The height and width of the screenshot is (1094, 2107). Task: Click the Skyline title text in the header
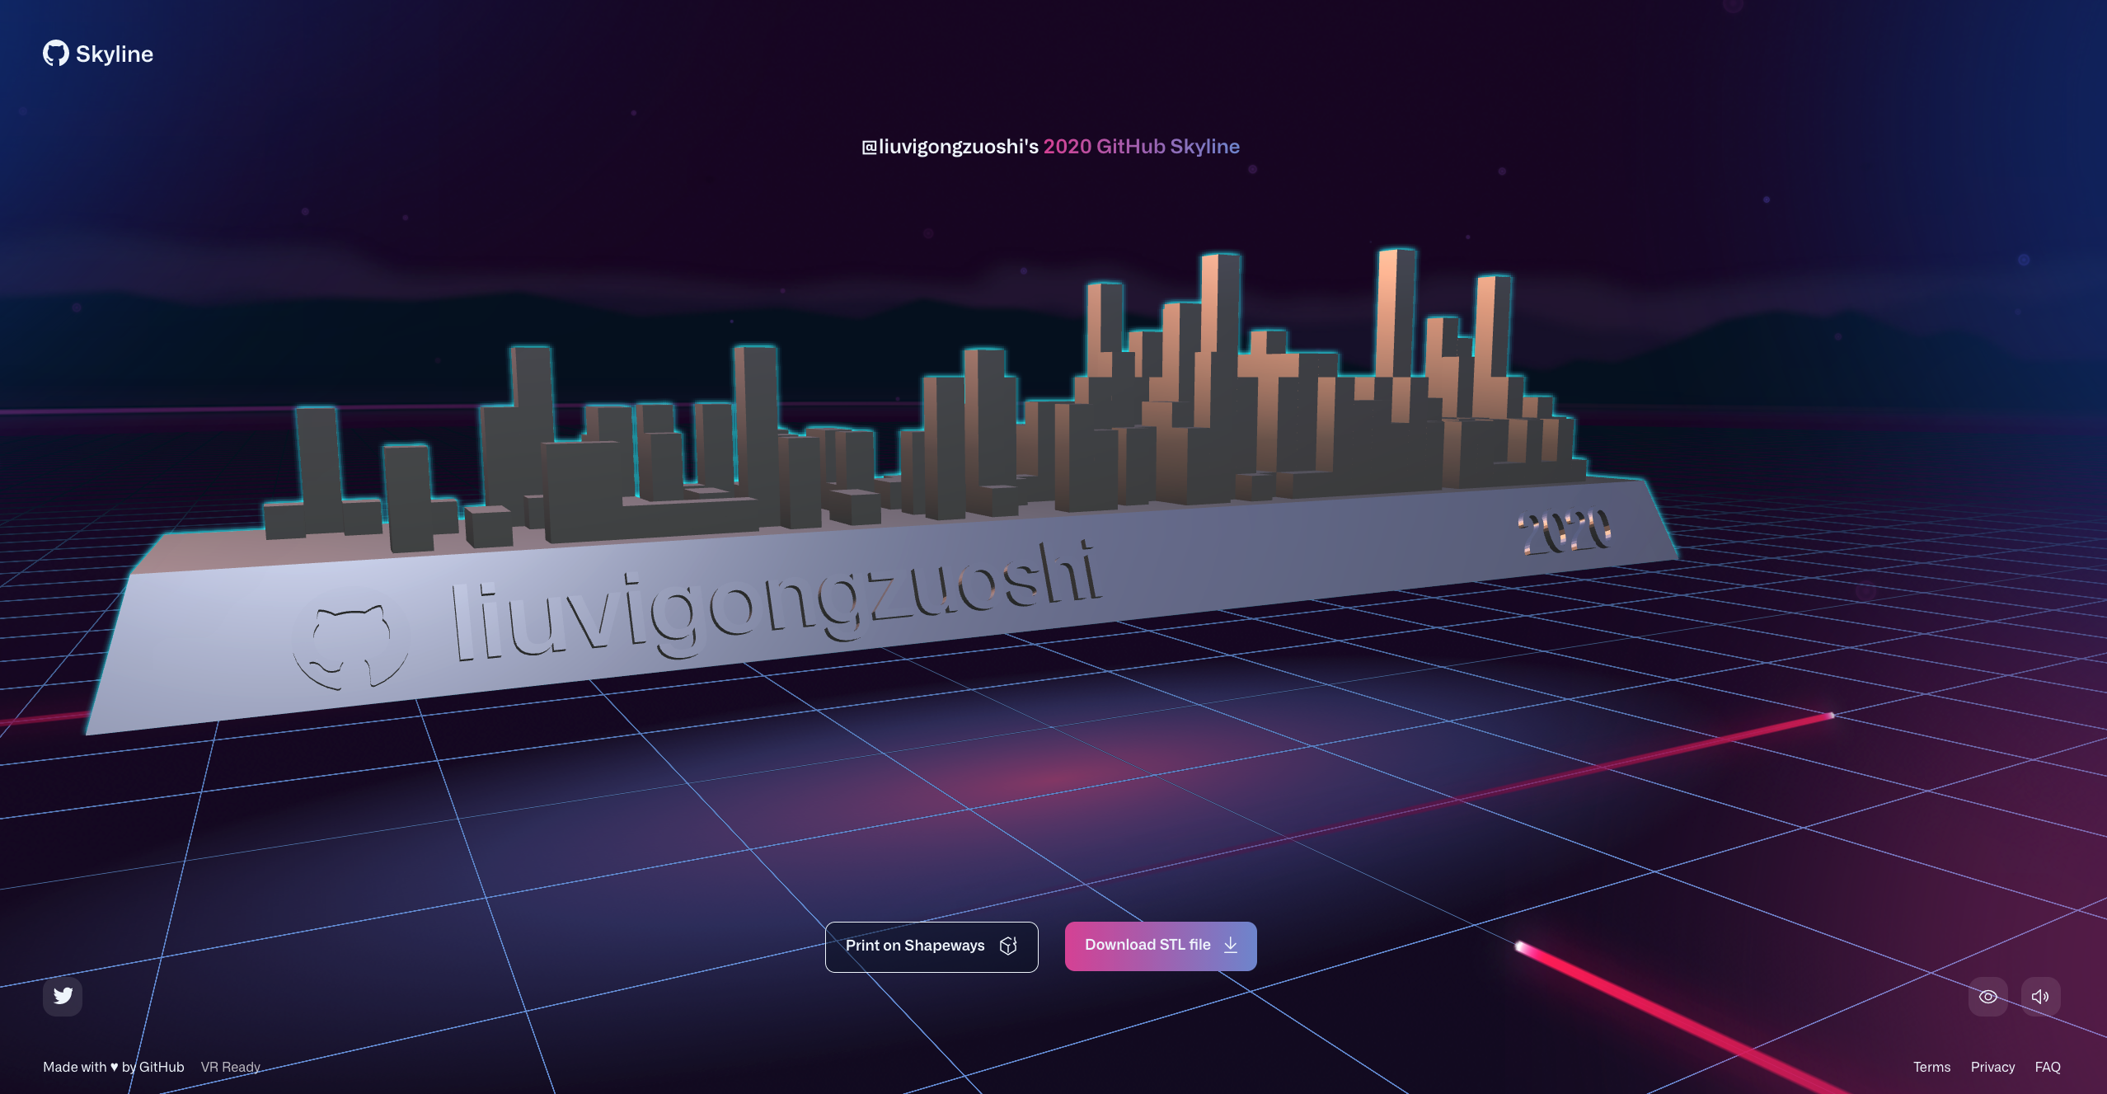point(115,54)
